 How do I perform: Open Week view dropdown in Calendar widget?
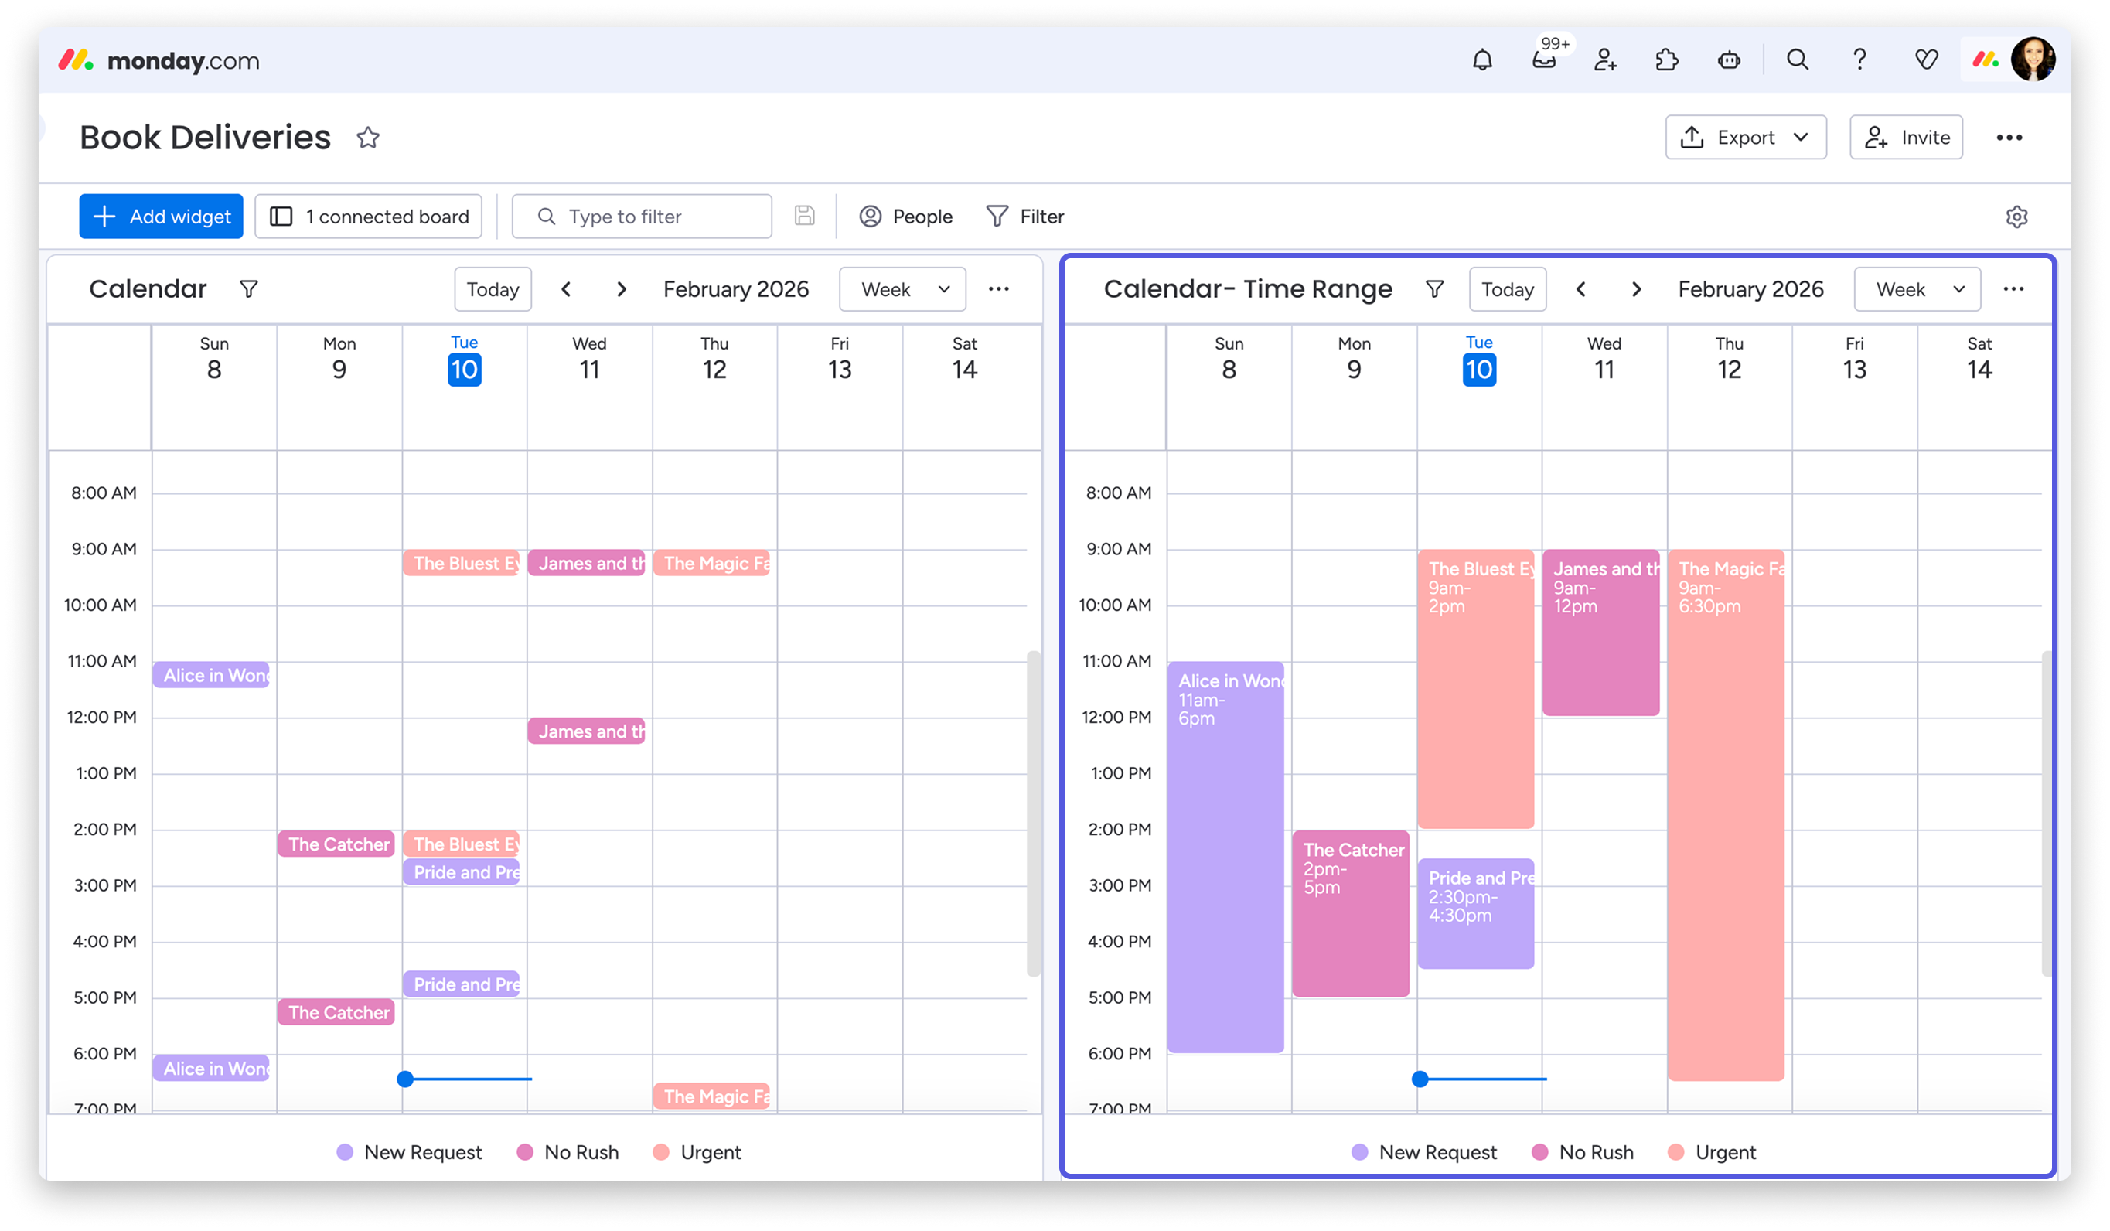click(x=902, y=290)
